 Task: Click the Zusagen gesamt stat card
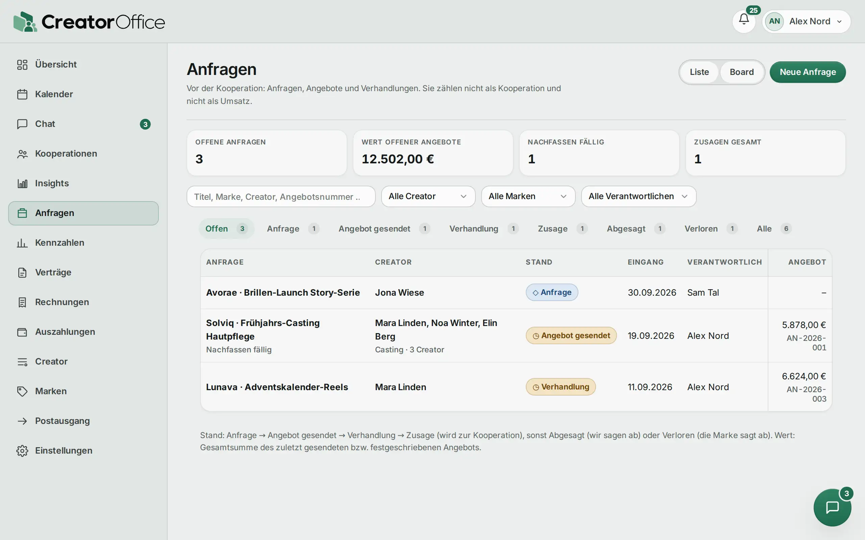coord(766,153)
